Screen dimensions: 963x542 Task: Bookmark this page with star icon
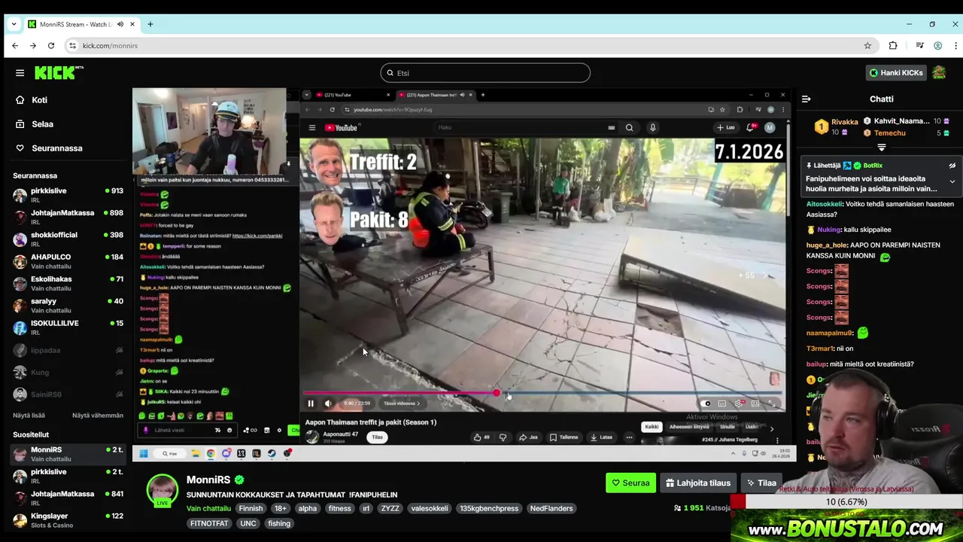pos(867,46)
